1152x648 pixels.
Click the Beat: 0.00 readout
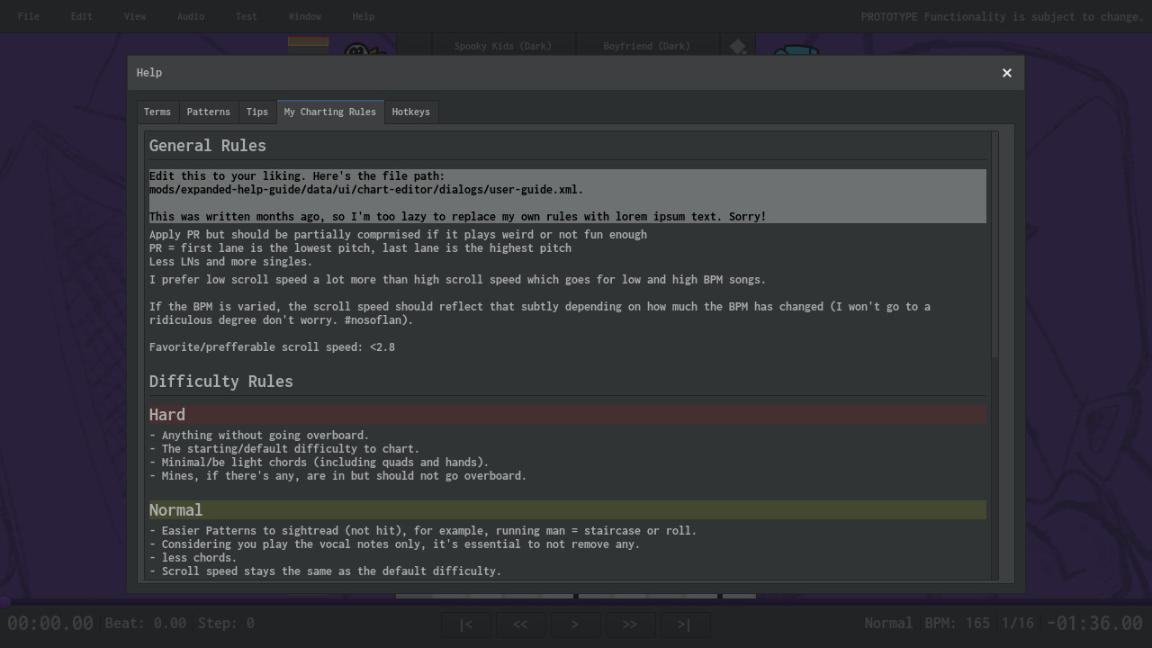click(146, 623)
